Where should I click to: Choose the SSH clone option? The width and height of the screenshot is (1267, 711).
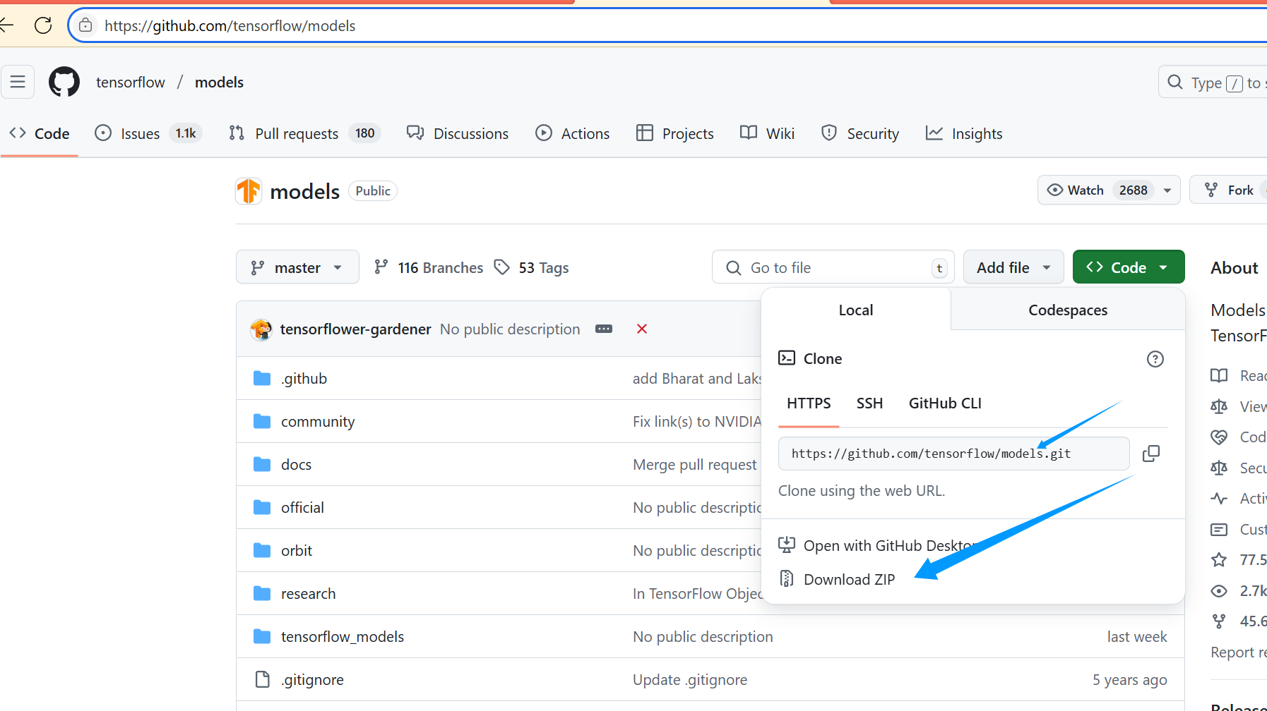(x=869, y=403)
